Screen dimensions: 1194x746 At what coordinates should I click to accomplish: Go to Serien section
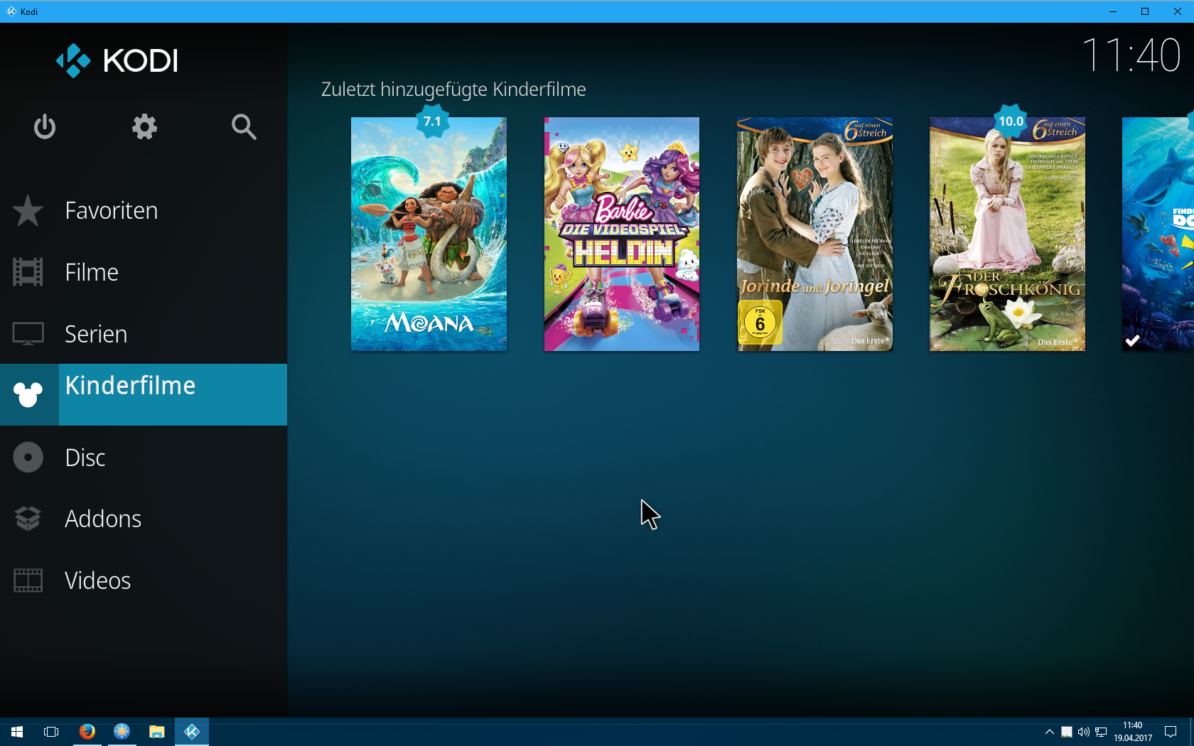pyautogui.click(x=144, y=334)
